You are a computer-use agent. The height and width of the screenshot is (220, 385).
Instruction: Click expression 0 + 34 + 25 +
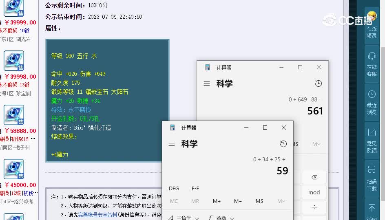(269, 159)
